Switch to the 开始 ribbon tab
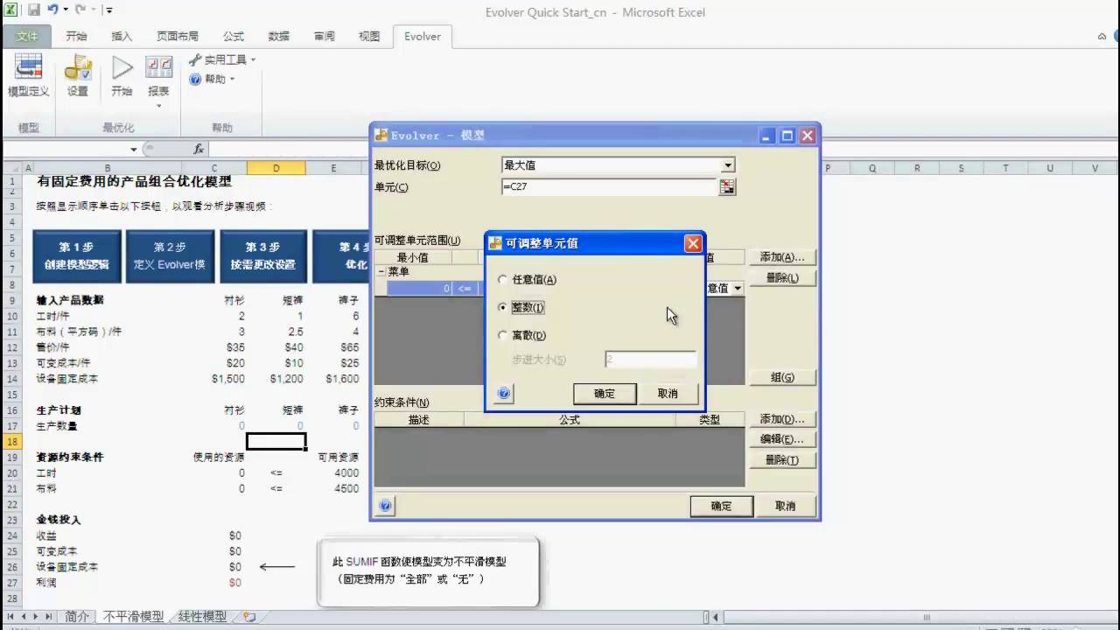The image size is (1120, 630). (77, 36)
